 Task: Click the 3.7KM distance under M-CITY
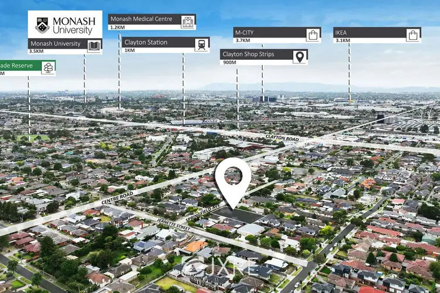241,40
